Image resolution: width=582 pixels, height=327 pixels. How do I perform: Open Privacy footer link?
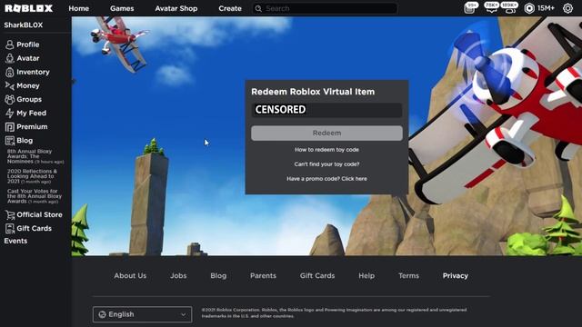point(456,276)
